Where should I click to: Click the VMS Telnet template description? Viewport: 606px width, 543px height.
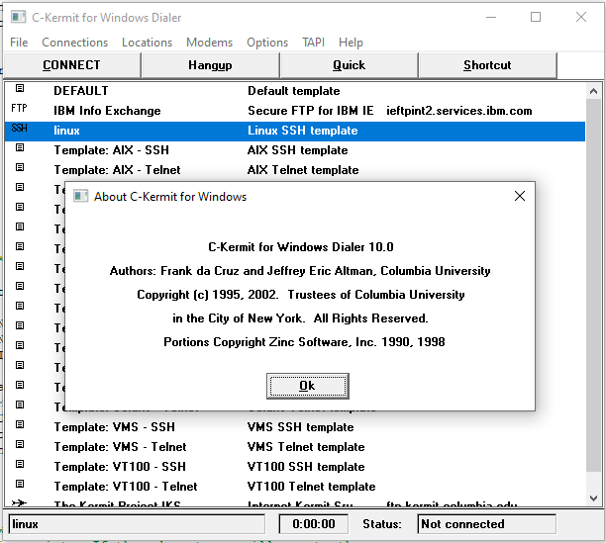tap(306, 446)
